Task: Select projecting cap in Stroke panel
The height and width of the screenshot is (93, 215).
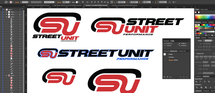Action: point(209,44)
